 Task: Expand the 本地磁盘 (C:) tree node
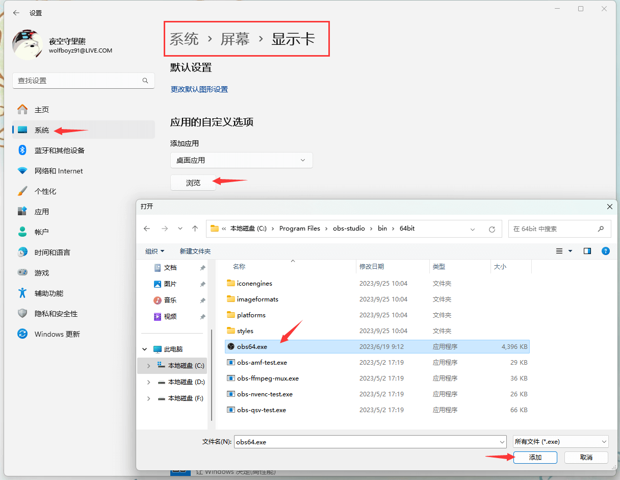point(149,366)
